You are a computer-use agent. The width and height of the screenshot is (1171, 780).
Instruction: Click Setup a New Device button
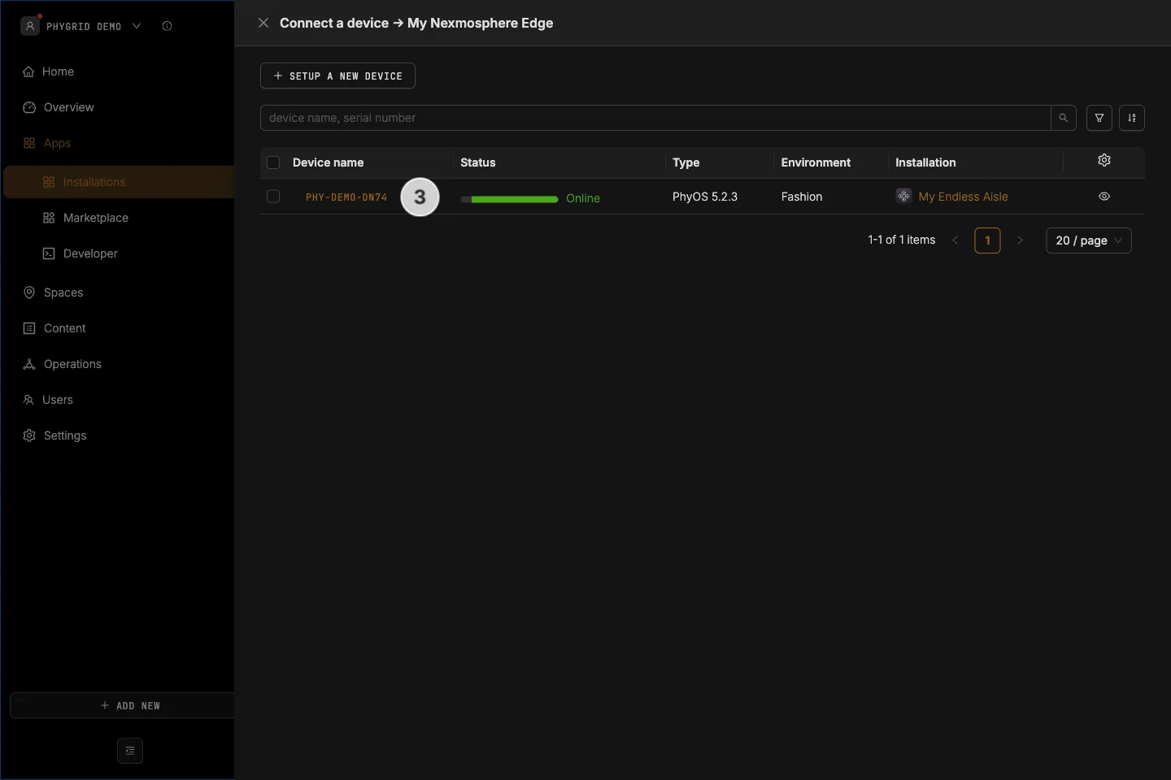pyautogui.click(x=337, y=76)
